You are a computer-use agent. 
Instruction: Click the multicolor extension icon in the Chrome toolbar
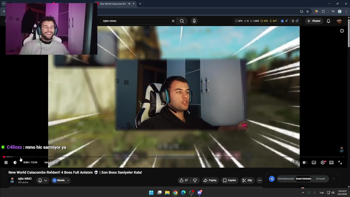(317, 11)
